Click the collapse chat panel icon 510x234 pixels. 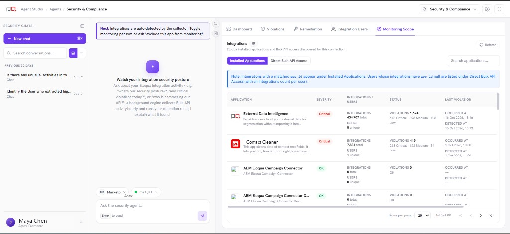pyautogui.click(x=215, y=33)
